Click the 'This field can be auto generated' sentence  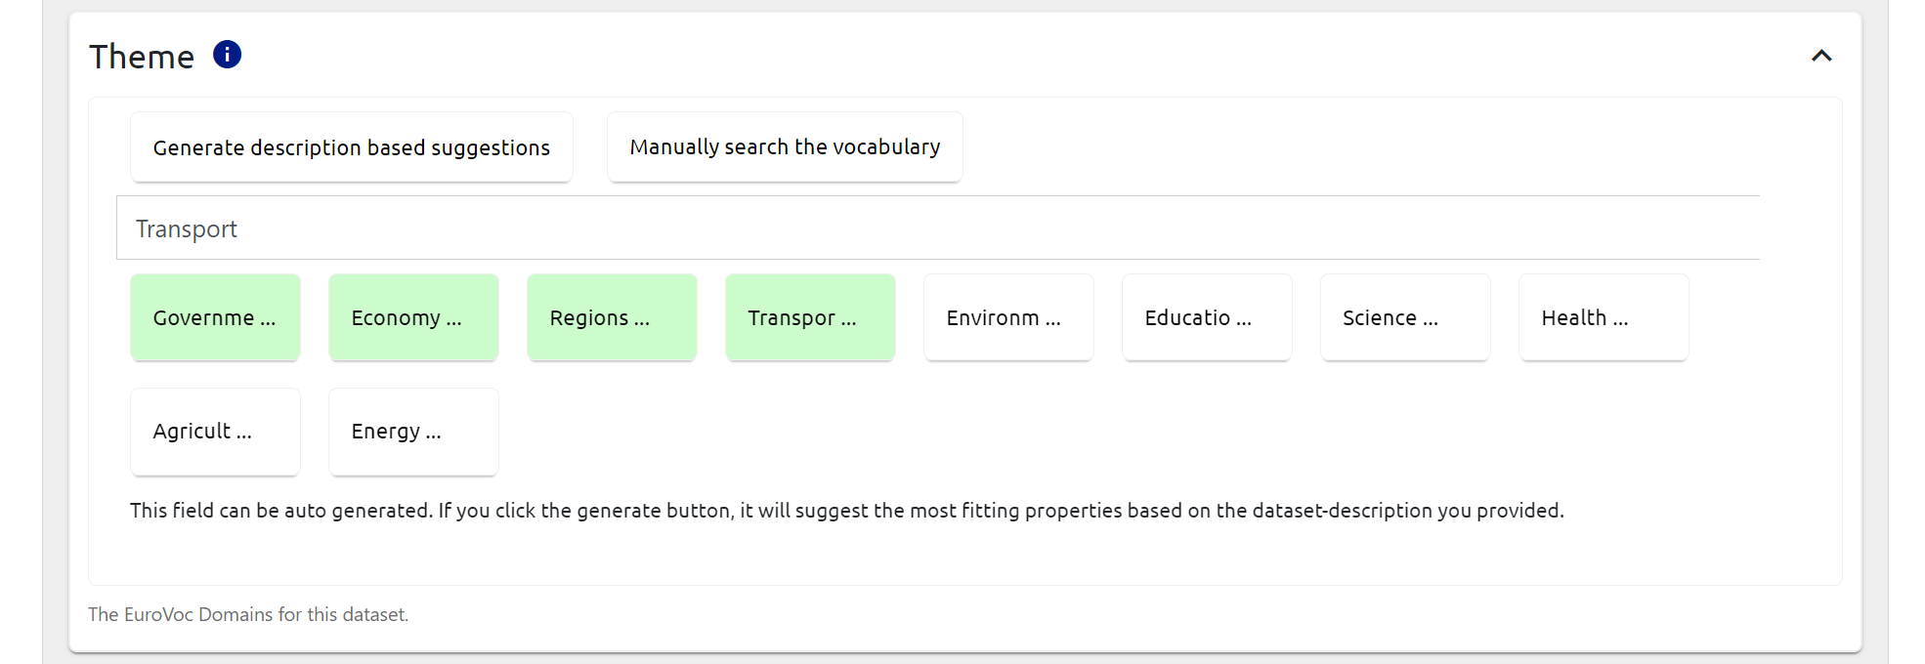pyautogui.click(x=281, y=511)
